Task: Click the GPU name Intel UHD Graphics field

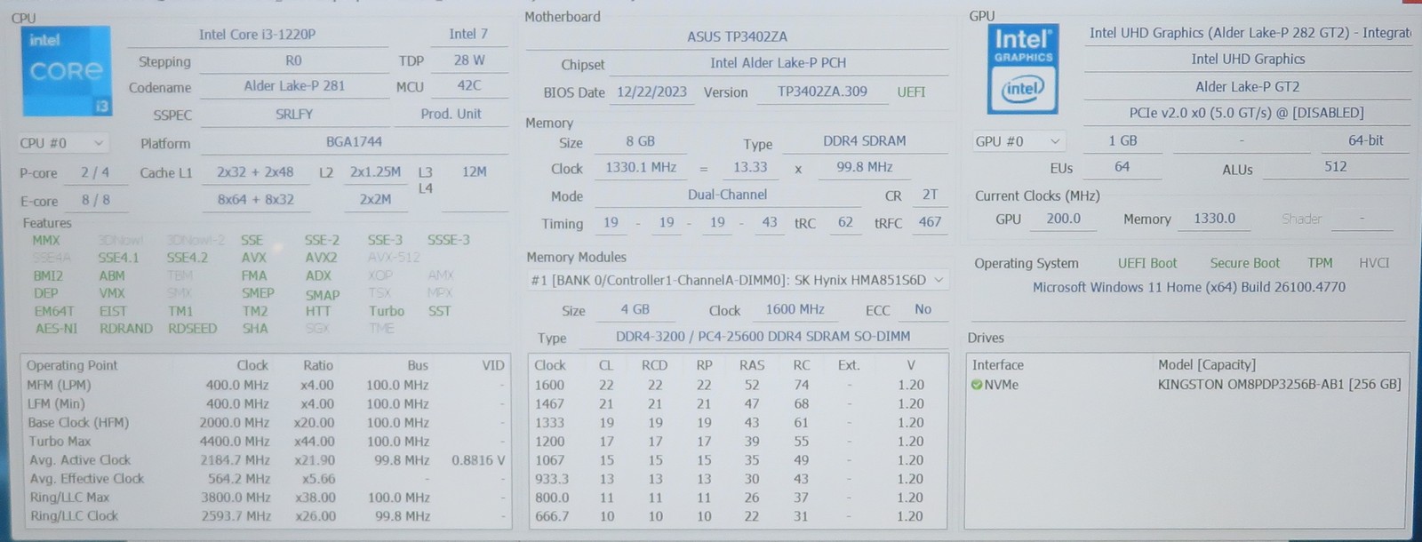Action: click(x=1248, y=60)
